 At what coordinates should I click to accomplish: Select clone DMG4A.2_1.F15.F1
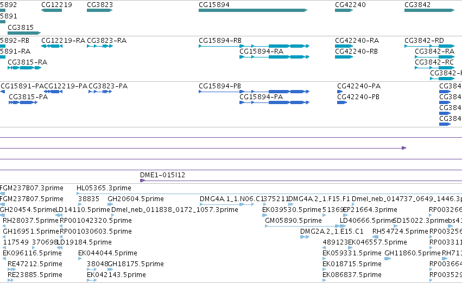pos(319,199)
